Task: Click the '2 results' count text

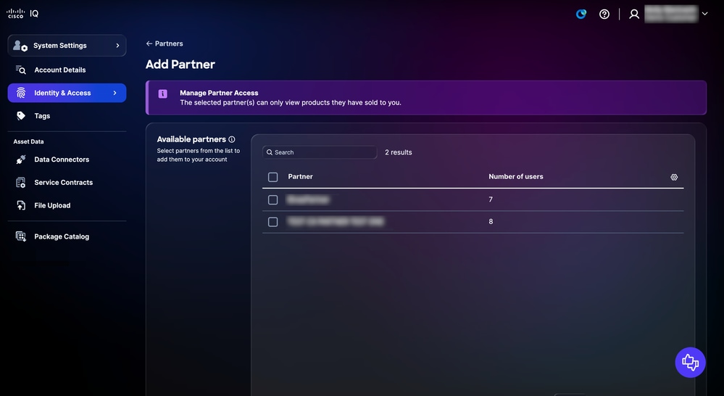Action: click(x=399, y=152)
